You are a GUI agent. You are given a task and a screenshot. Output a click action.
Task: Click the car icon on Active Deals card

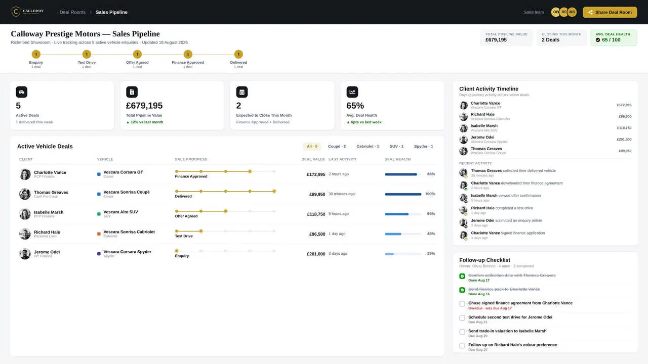point(21,92)
